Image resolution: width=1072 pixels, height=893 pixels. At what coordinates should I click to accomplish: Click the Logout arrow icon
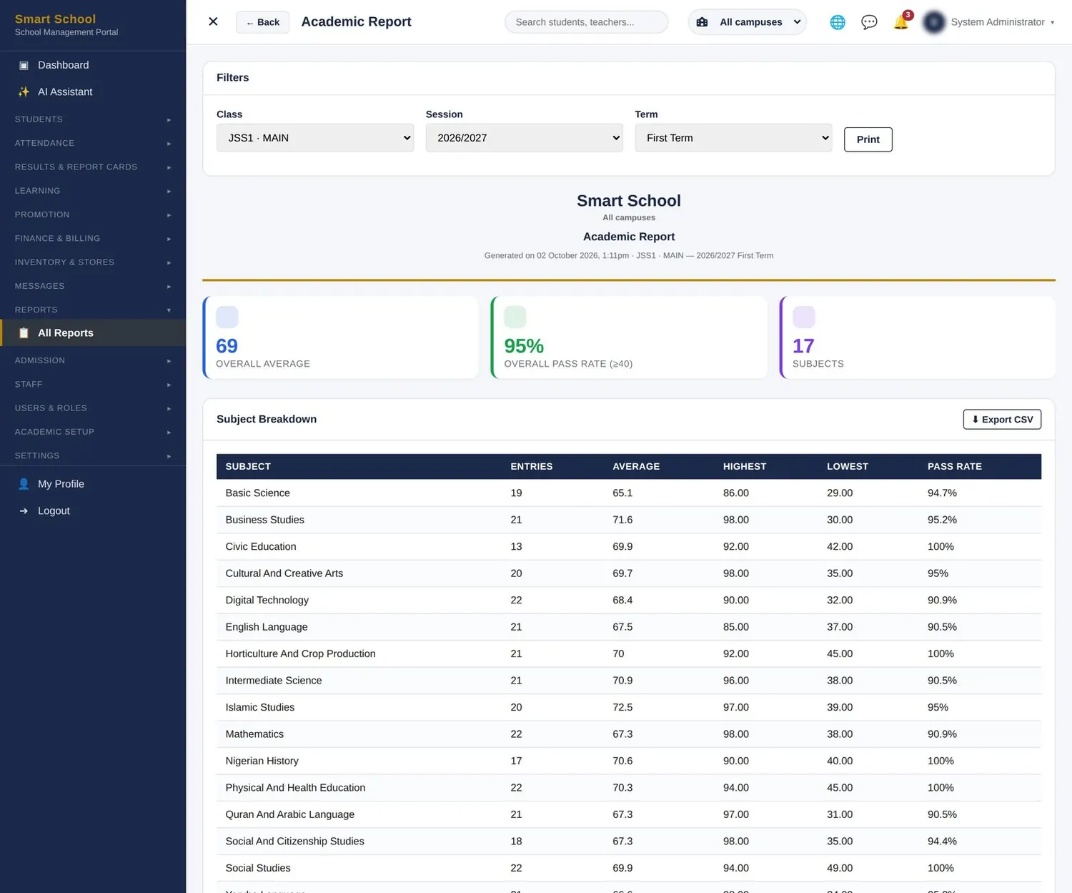tap(24, 510)
